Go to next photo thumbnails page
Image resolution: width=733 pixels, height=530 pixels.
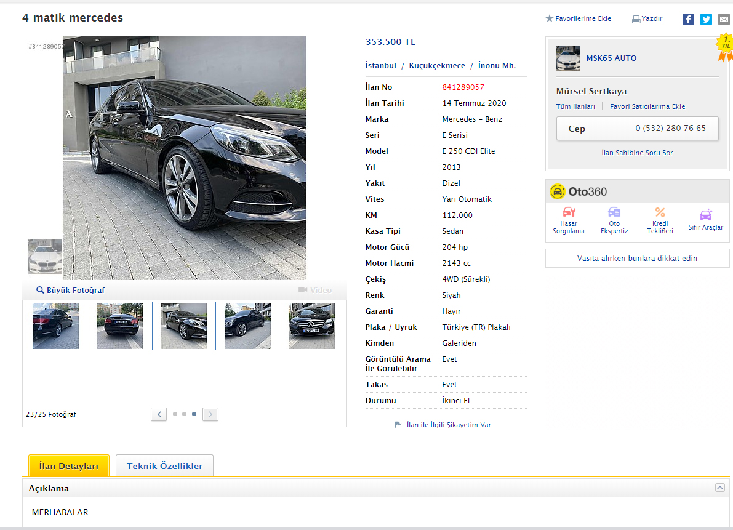pyautogui.click(x=210, y=414)
